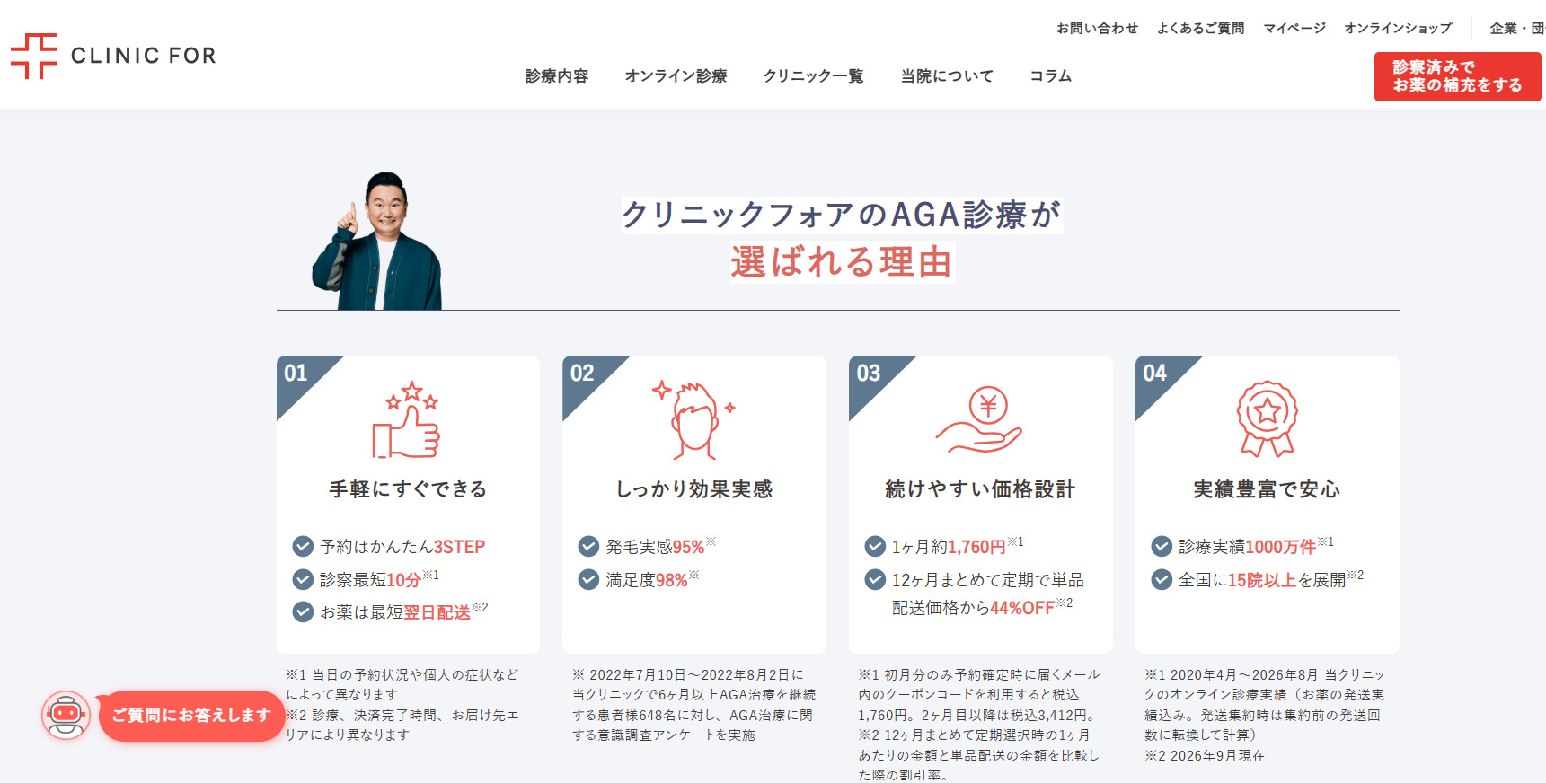Click the しっかり効果実感 card title
The image size is (1546, 783).
(693, 489)
